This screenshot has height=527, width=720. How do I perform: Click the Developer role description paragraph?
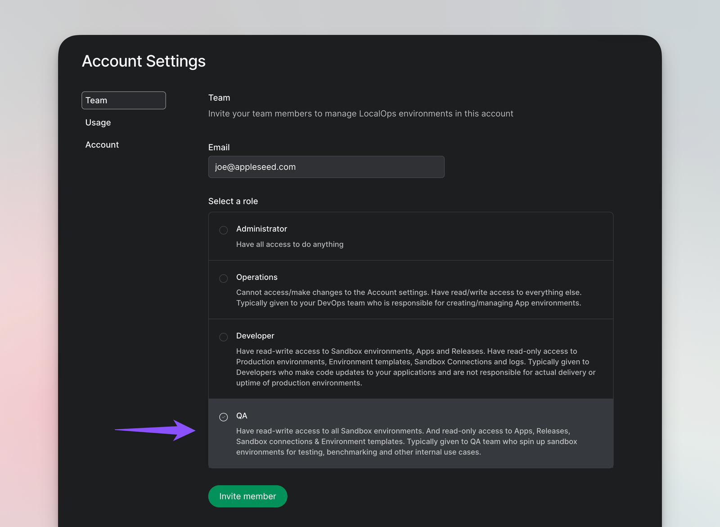point(416,367)
